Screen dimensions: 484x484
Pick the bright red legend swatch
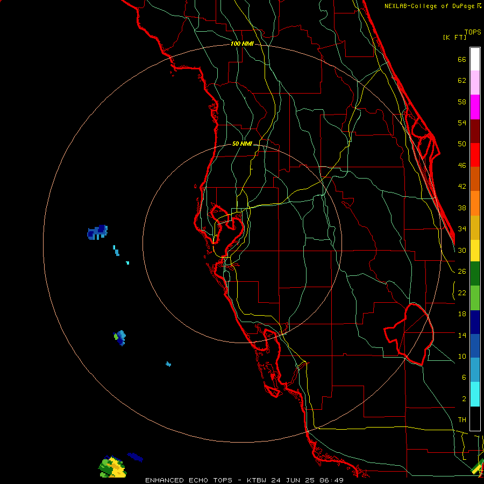click(x=475, y=155)
